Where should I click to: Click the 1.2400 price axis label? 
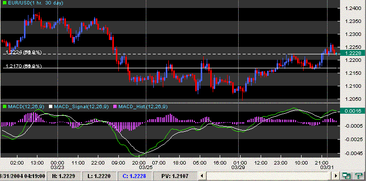coord(353,8)
